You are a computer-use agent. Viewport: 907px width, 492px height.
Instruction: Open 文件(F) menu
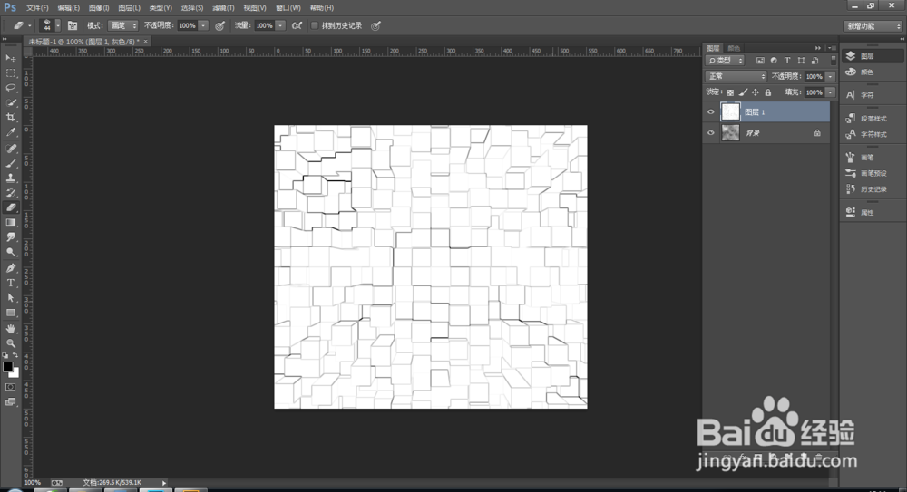click(x=37, y=8)
